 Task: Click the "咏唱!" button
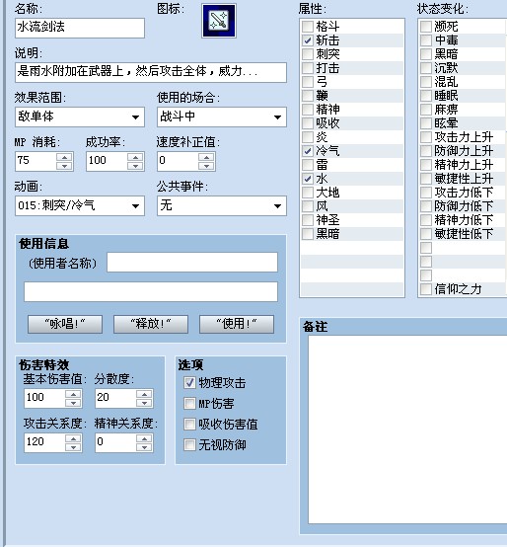point(65,324)
